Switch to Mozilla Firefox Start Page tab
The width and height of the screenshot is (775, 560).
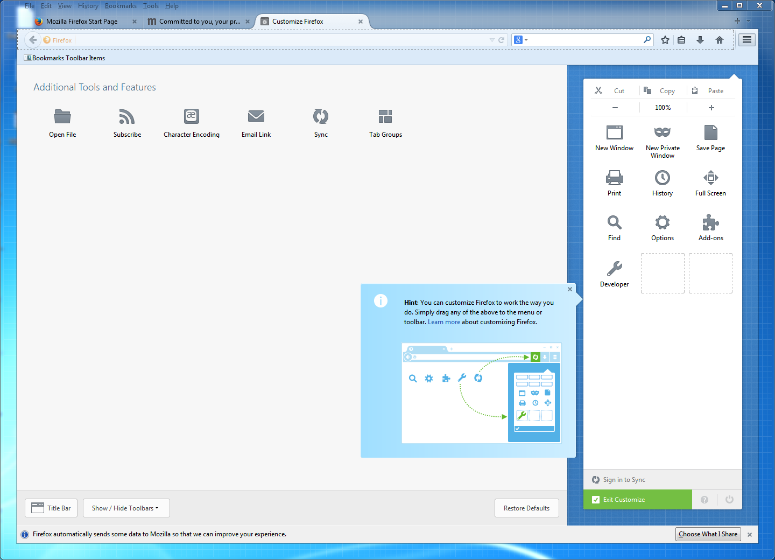coord(82,22)
